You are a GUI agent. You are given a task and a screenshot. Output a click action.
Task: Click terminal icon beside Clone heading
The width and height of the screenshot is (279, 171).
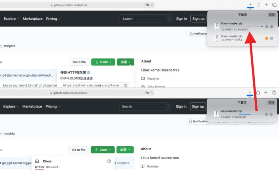37,161
